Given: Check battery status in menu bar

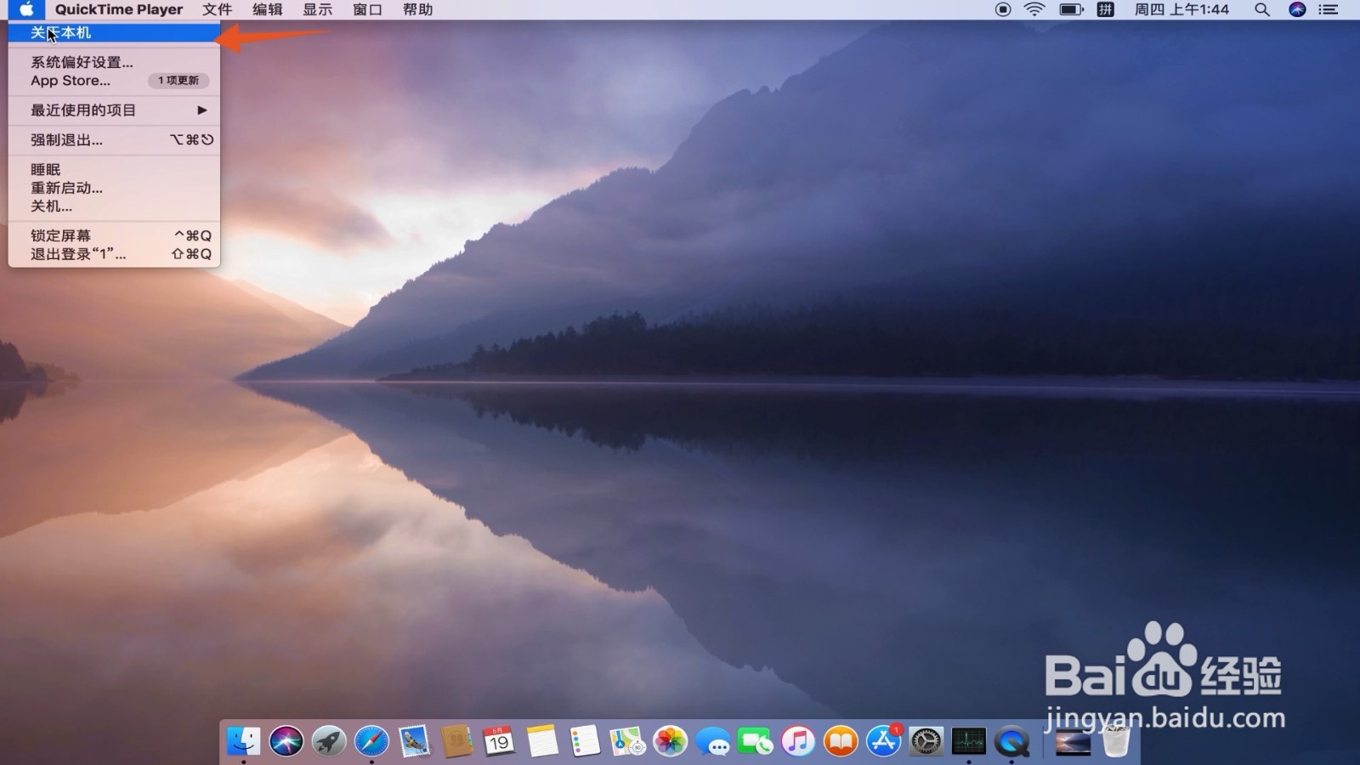Looking at the screenshot, I should coord(1071,9).
